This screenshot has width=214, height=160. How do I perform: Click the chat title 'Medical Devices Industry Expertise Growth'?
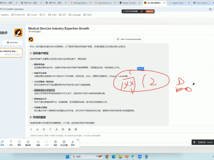[x=59, y=29]
